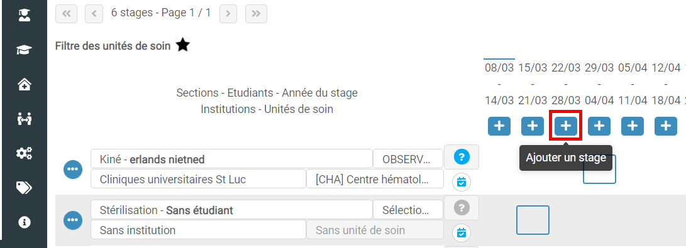Add a stage for week 08/03 - 14/03

499,126
